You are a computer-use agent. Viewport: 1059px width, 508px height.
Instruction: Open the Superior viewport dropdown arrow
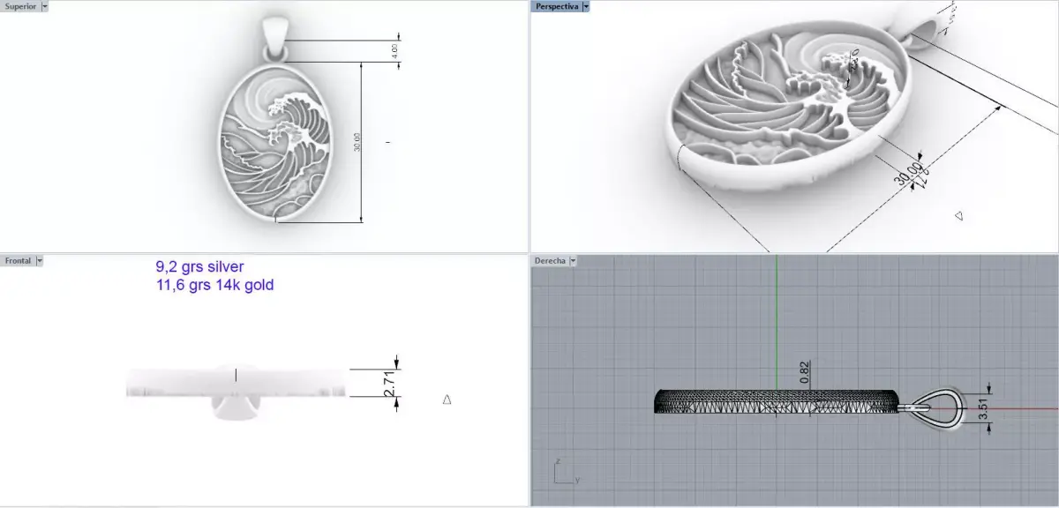(45, 6)
